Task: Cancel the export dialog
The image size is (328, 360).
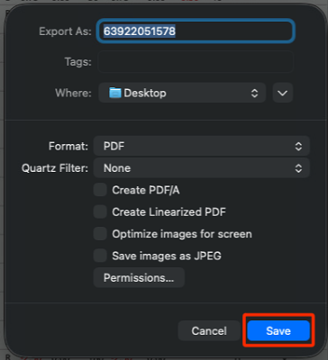Action: coord(209,331)
